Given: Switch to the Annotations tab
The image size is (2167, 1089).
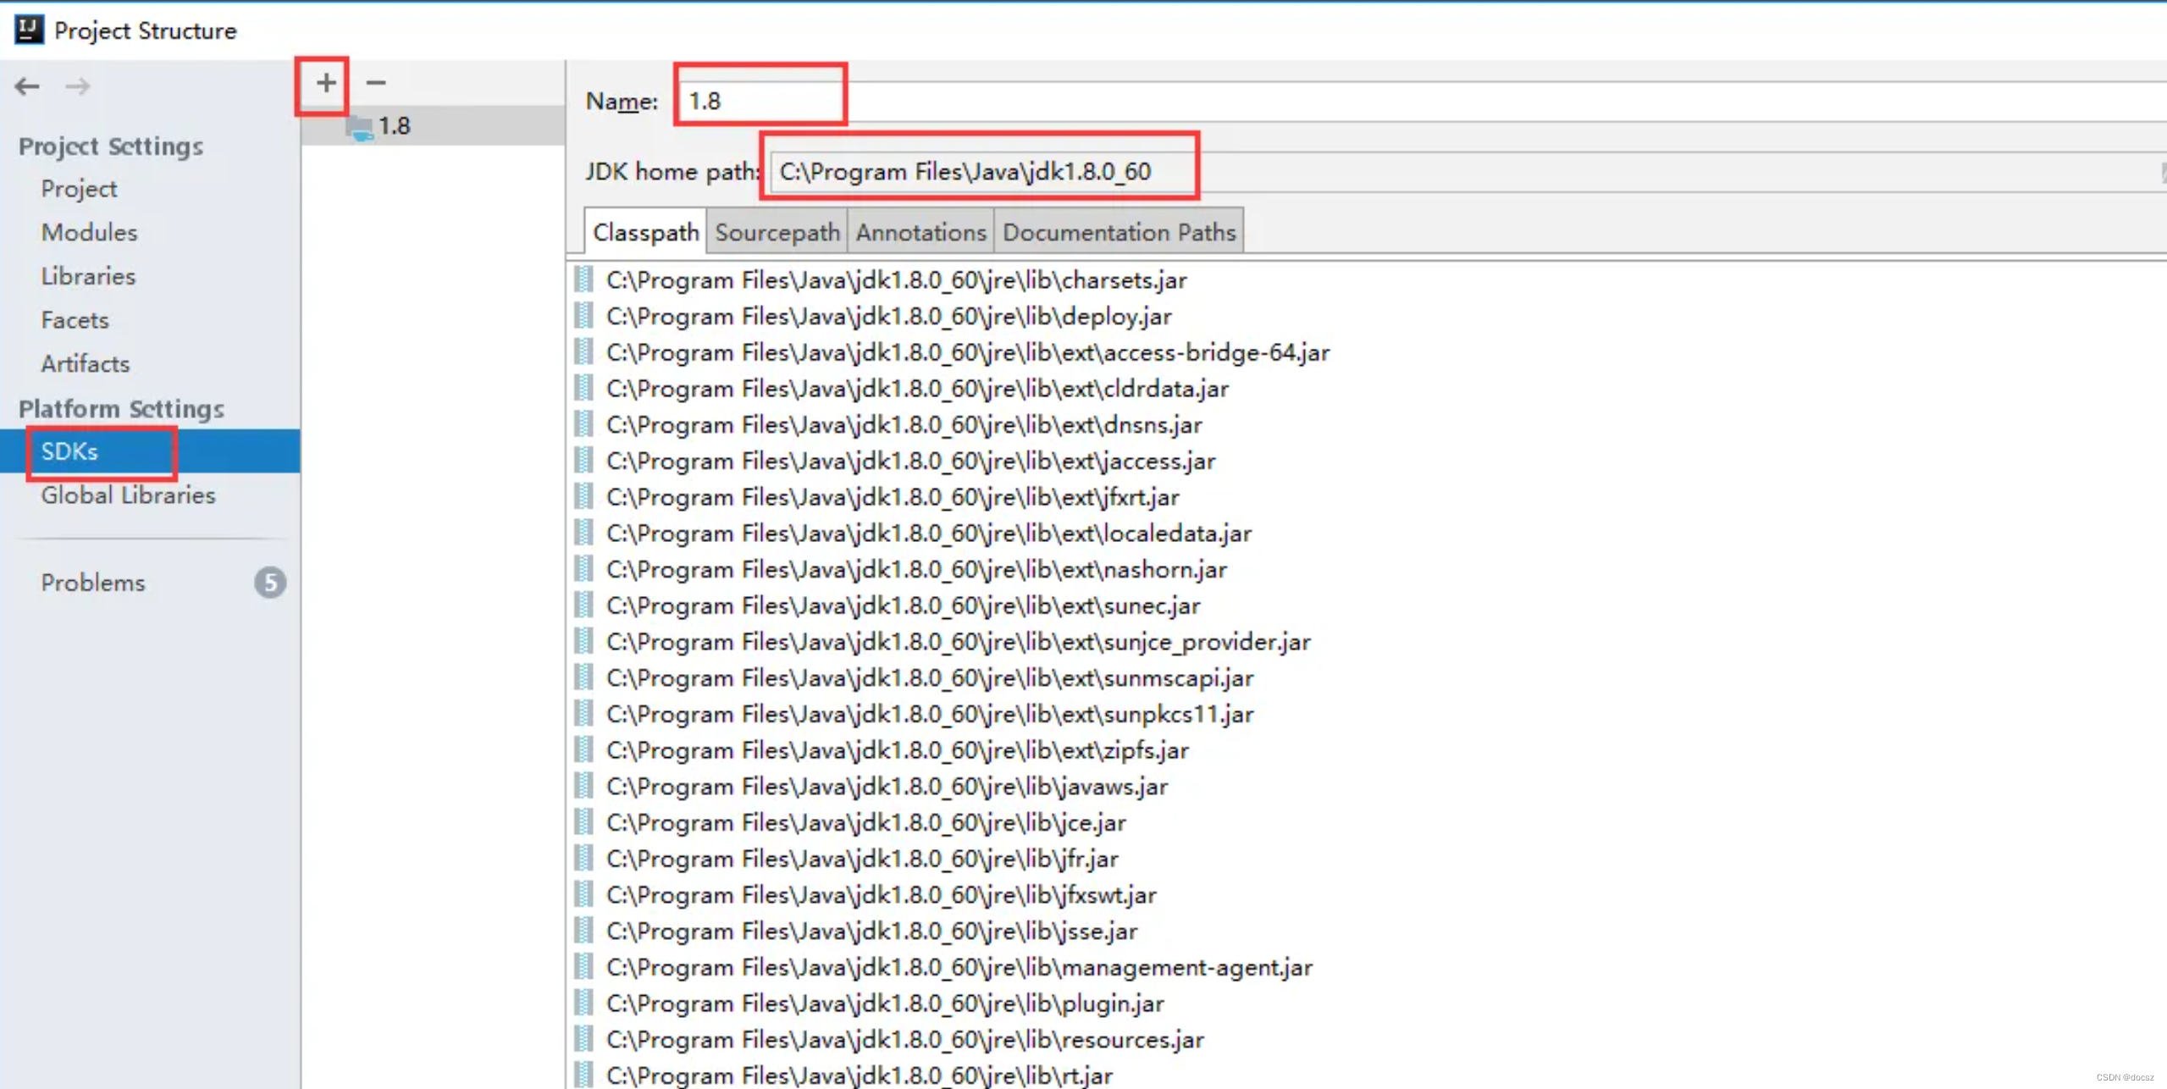Looking at the screenshot, I should [x=920, y=232].
